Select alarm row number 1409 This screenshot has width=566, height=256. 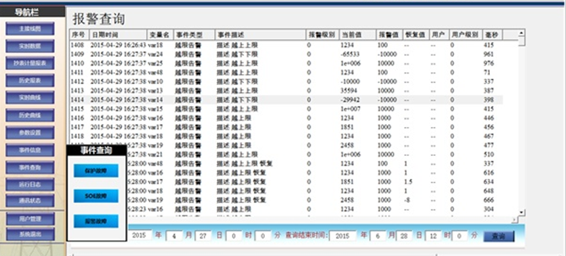(286, 54)
